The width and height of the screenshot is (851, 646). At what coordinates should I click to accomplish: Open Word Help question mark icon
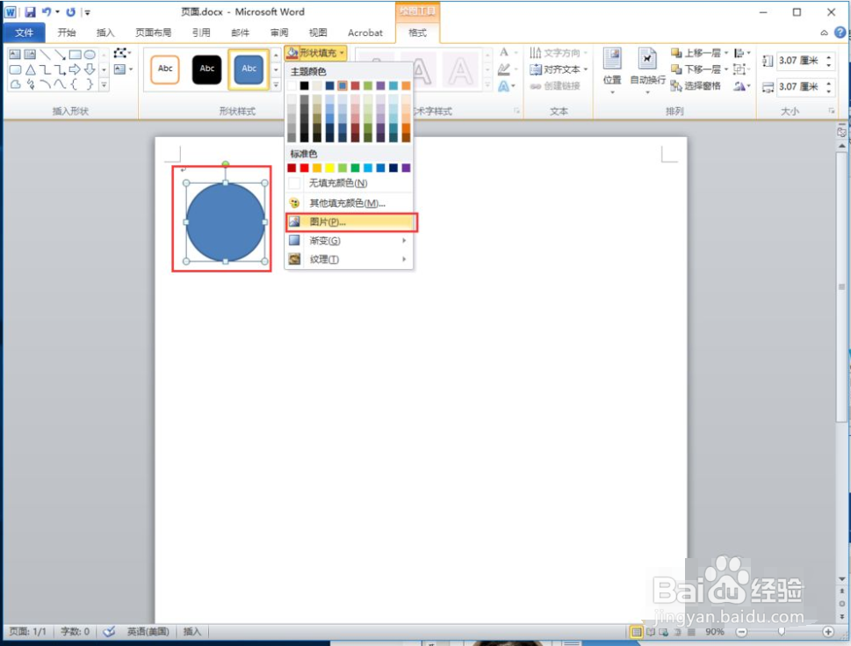[840, 33]
